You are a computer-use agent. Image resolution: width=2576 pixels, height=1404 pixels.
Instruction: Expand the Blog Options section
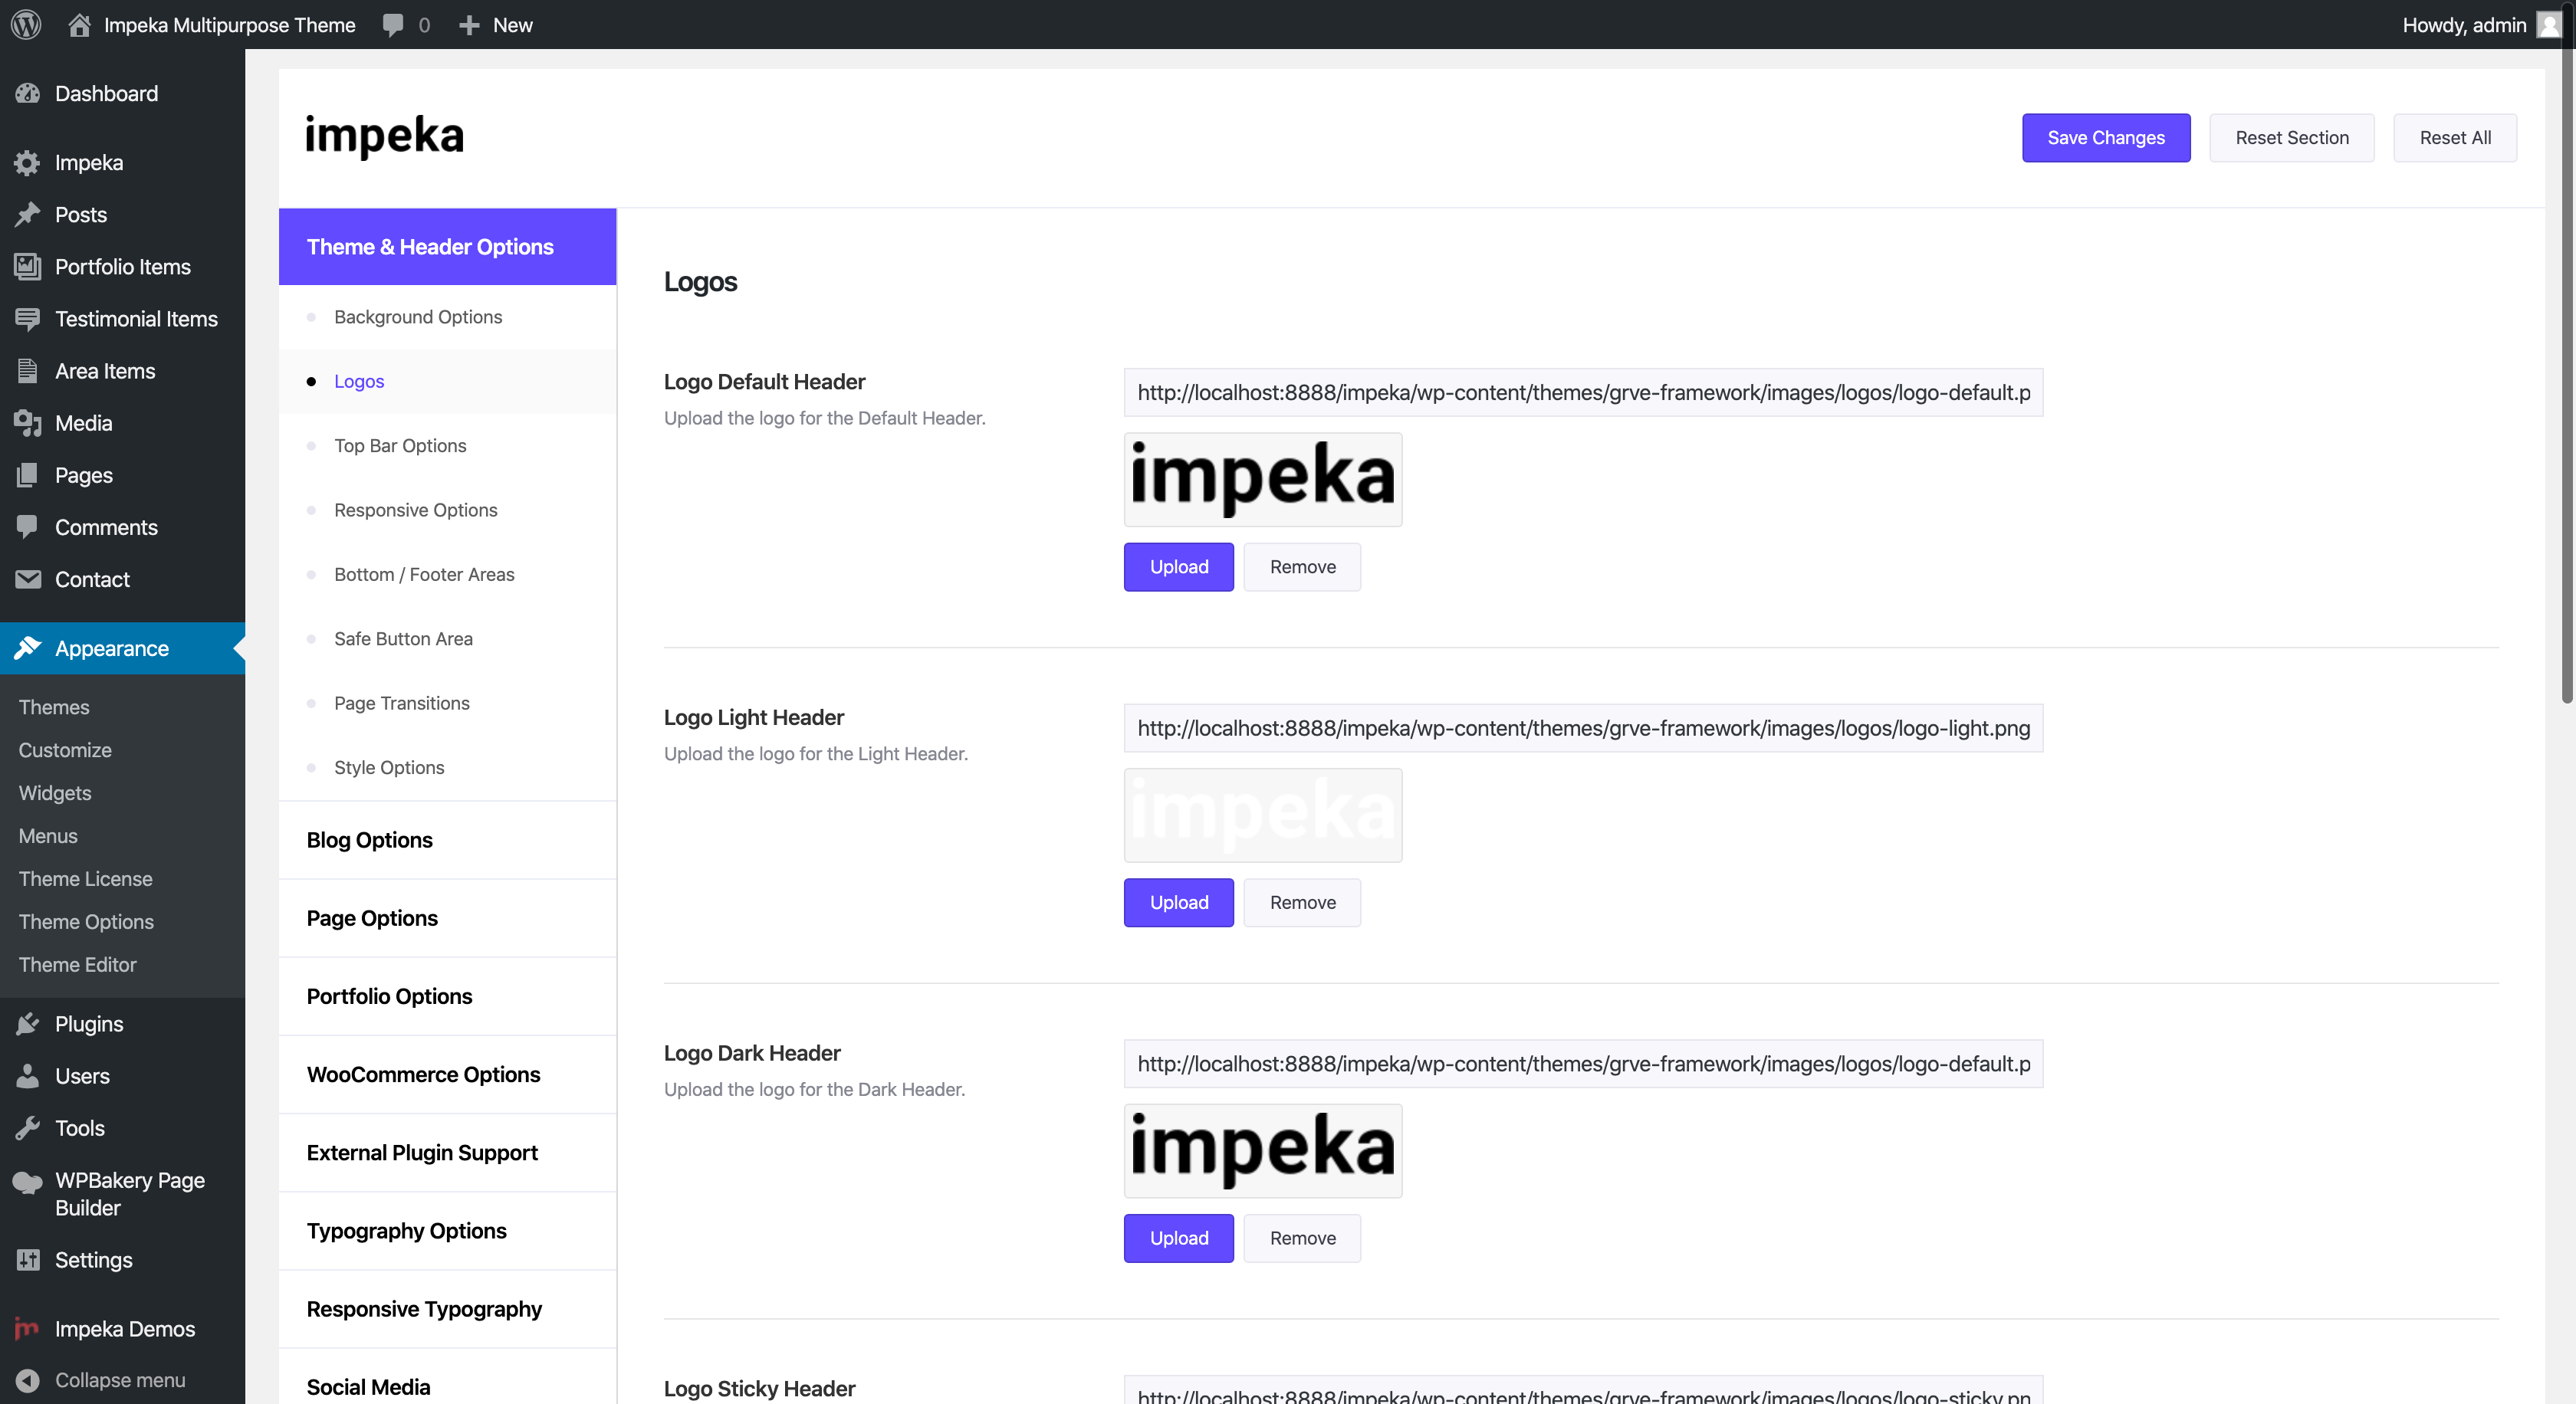tap(370, 841)
